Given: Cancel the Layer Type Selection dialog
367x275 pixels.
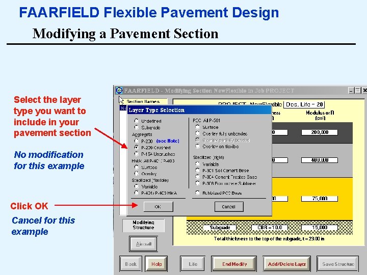Looking at the screenshot, I should (x=229, y=207).
